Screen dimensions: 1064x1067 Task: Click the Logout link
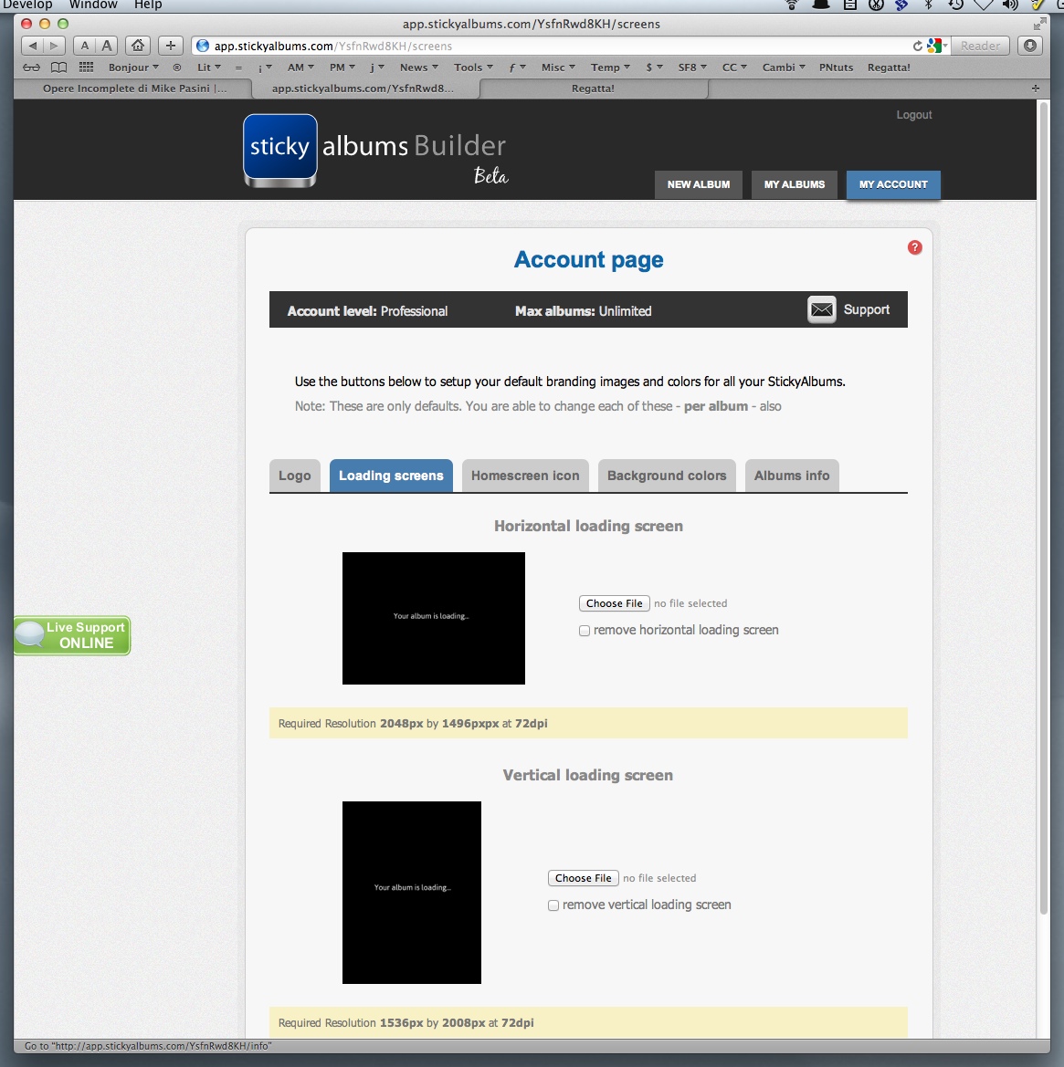click(x=913, y=115)
